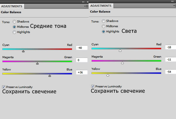The width and height of the screenshot is (176, 119).
Task: Select the left ADJUSTMENTS tab
Action: click(x=12, y=6)
